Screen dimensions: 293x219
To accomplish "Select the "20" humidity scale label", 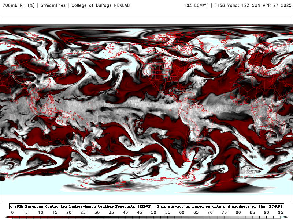I will (x=69, y=212).
